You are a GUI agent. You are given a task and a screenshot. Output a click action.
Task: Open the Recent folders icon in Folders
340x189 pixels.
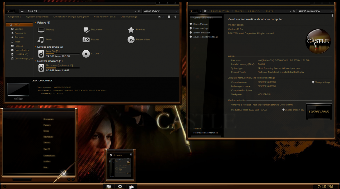[x=131, y=40]
